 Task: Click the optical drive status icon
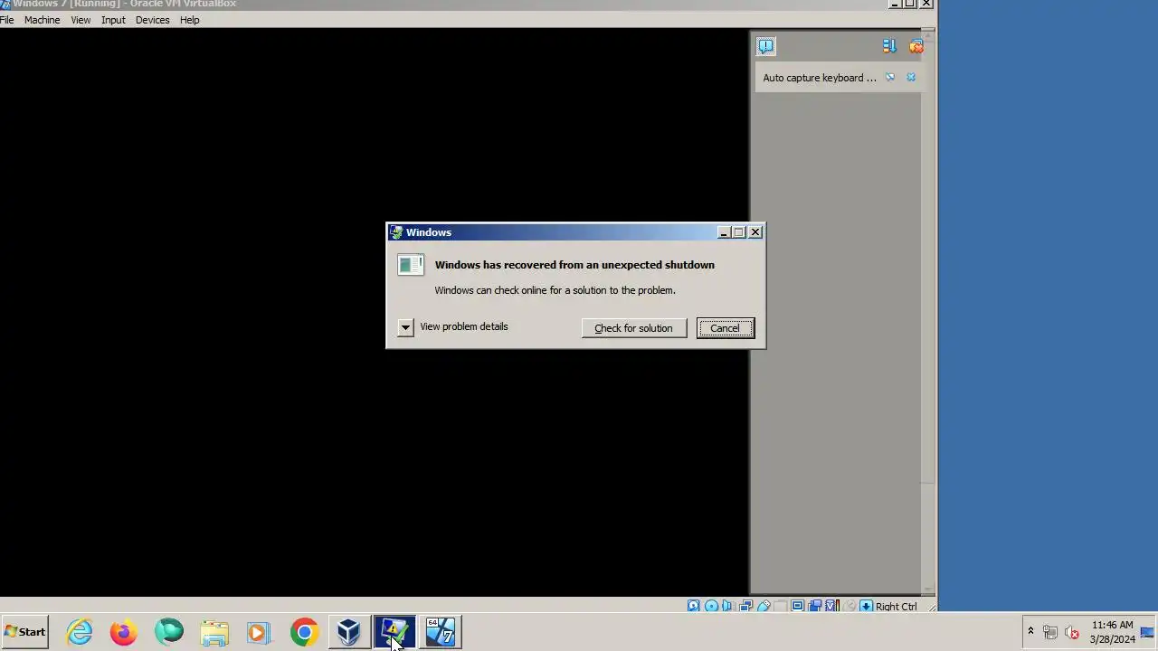(x=711, y=607)
